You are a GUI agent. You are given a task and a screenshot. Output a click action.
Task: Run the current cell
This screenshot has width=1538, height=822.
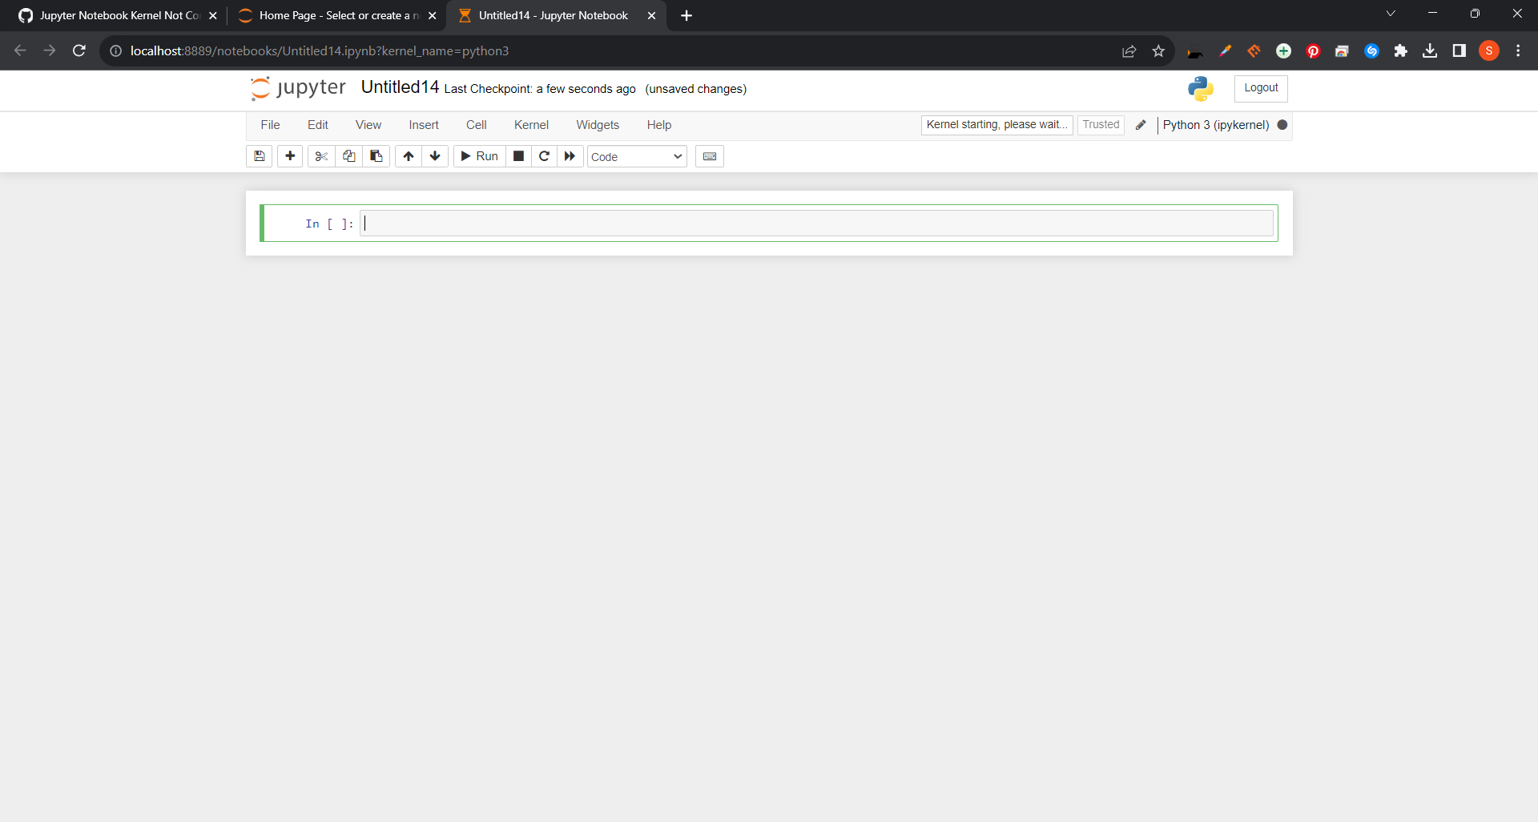point(479,156)
